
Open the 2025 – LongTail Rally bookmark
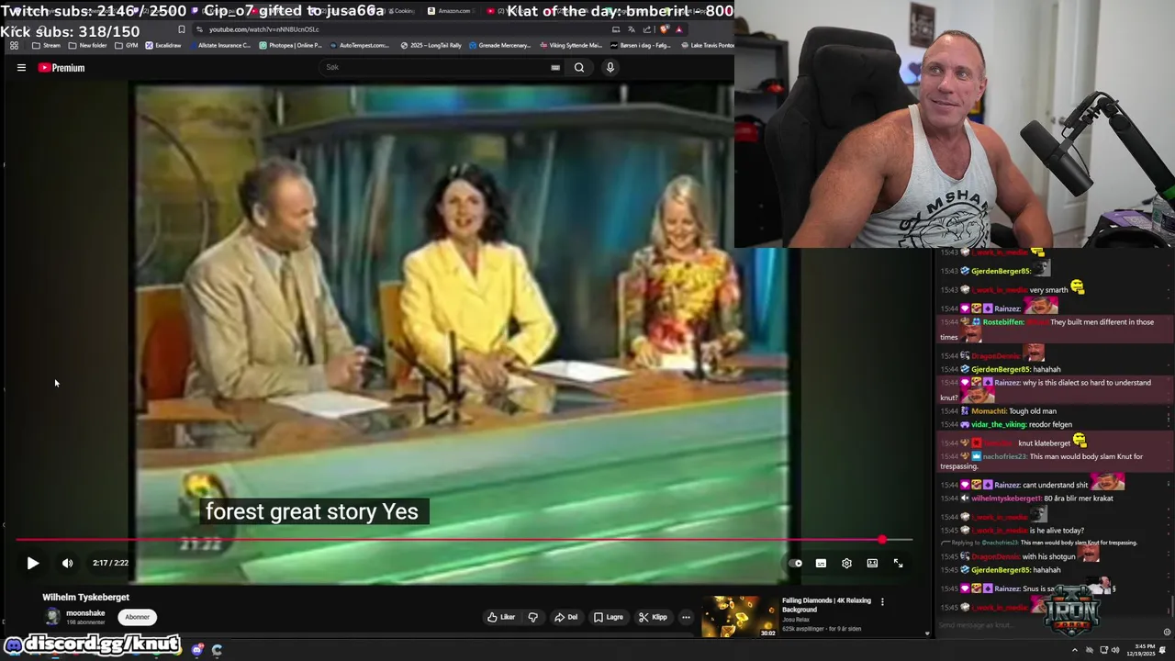pyautogui.click(x=431, y=45)
